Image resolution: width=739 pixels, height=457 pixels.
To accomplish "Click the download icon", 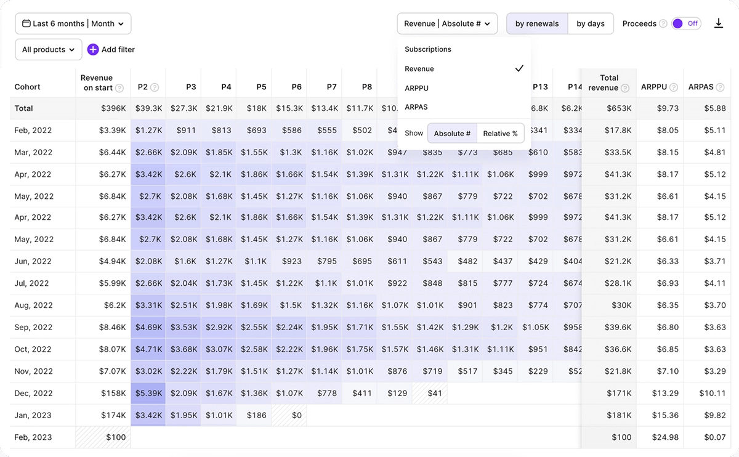I will coord(719,23).
